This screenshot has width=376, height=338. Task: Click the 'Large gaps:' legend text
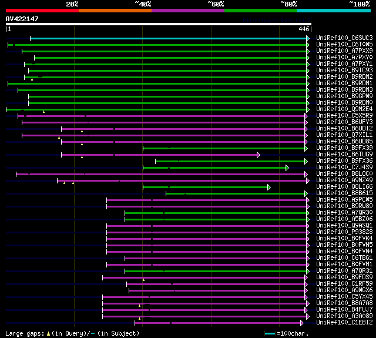[x=25, y=333]
